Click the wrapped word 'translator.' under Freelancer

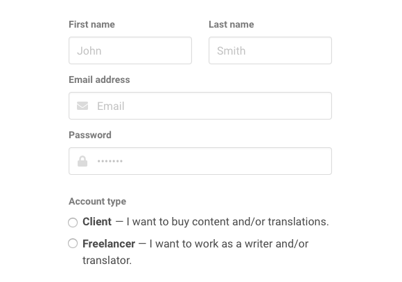tap(107, 261)
